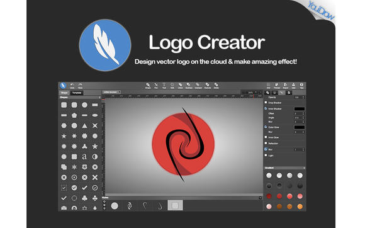Apply the Exclude path operation
365x228 pixels.
coord(208,86)
